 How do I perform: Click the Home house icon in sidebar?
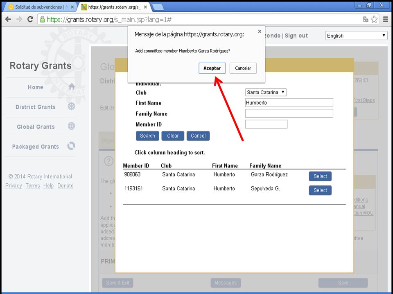point(72,87)
